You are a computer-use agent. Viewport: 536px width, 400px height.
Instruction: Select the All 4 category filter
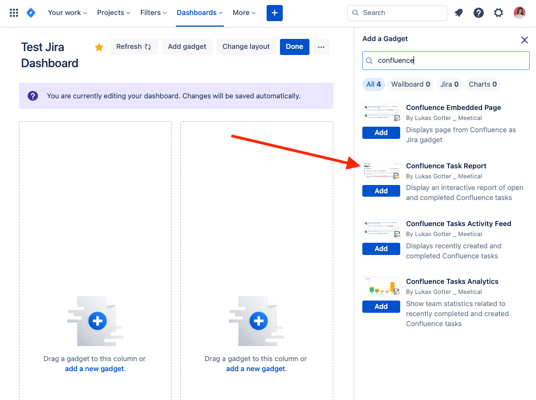pos(373,84)
